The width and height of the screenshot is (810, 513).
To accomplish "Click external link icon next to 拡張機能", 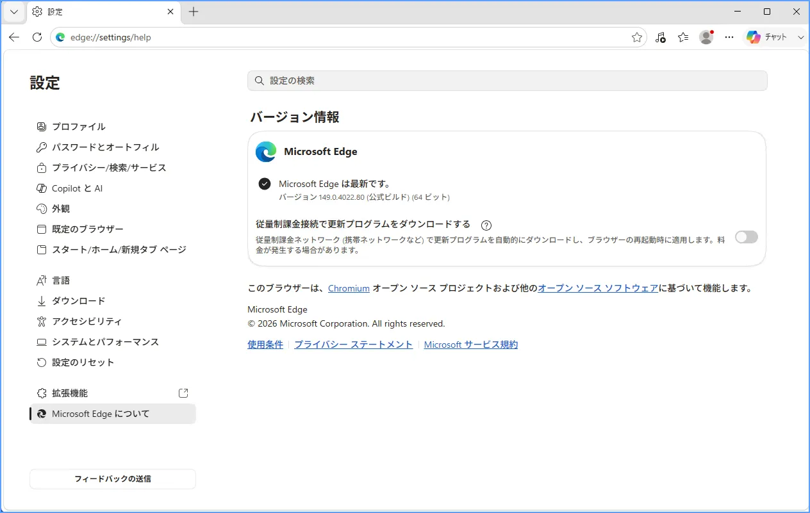I will pos(183,393).
